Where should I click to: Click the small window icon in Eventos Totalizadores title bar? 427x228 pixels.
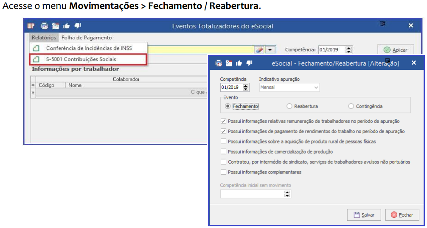[x=382, y=24]
